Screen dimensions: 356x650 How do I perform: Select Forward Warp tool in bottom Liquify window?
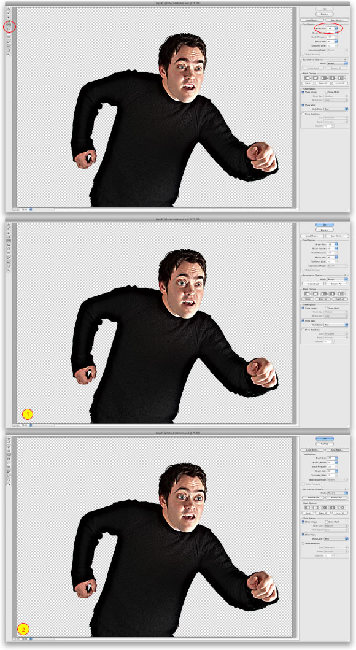point(9,439)
